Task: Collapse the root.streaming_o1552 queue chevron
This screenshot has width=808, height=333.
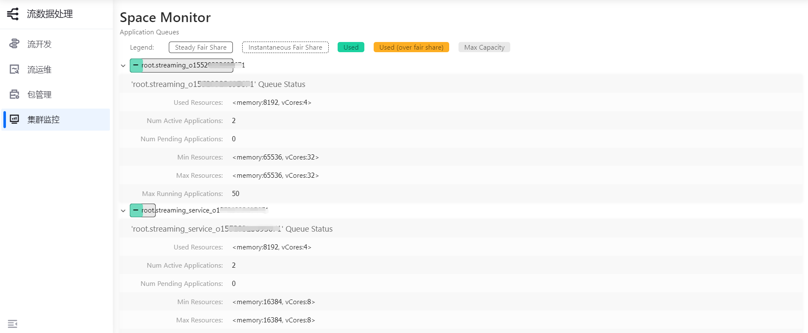Action: click(x=123, y=66)
